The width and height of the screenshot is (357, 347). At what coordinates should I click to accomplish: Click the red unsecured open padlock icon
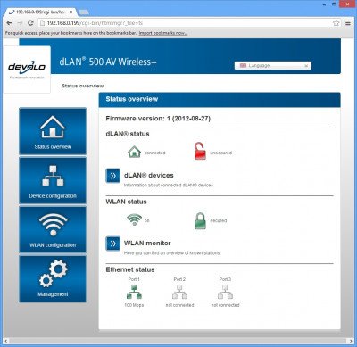click(200, 151)
